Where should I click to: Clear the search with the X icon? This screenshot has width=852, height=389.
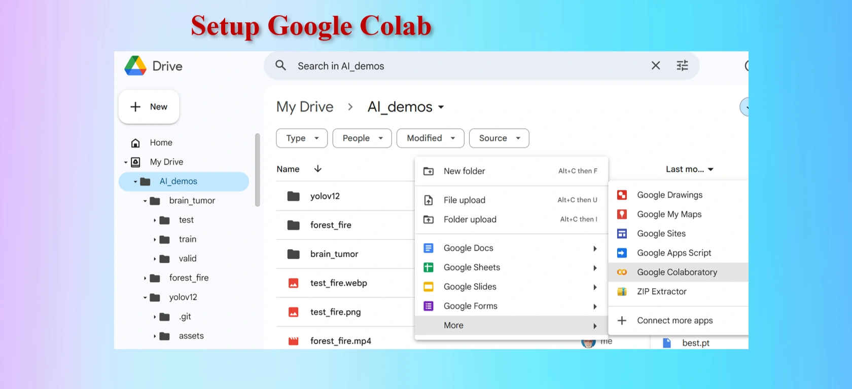click(x=656, y=65)
